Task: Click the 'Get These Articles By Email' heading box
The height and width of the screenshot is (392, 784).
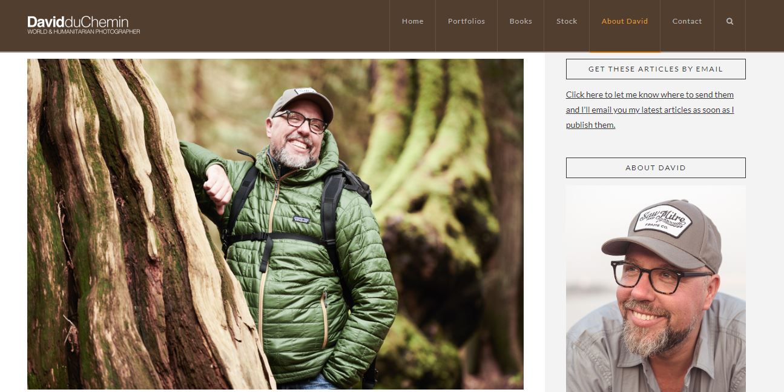Action: coord(656,69)
